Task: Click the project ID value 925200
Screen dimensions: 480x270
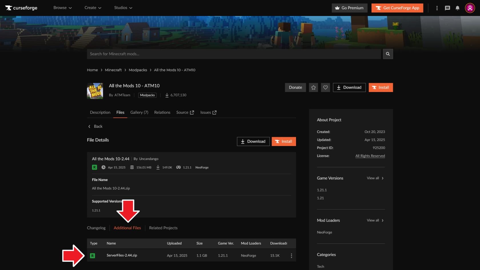Action: coord(379,148)
